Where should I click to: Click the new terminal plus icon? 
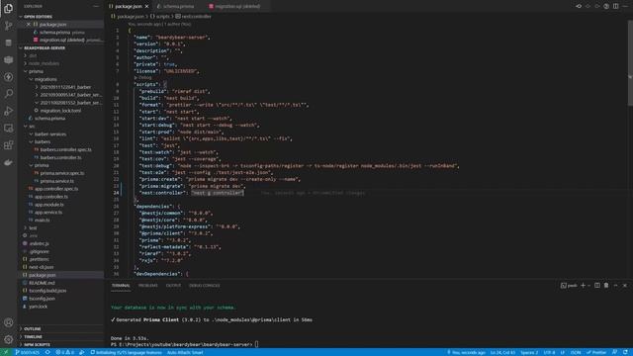pyautogui.click(x=583, y=286)
